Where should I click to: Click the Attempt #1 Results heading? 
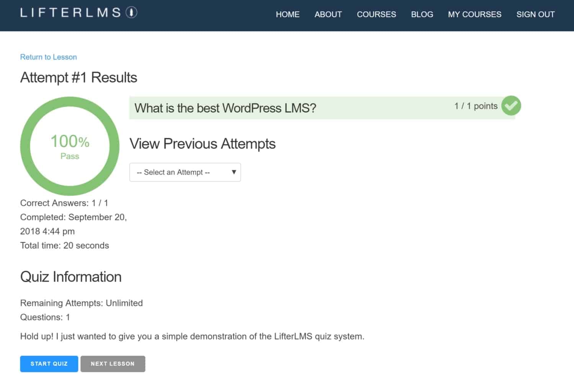[x=78, y=78]
